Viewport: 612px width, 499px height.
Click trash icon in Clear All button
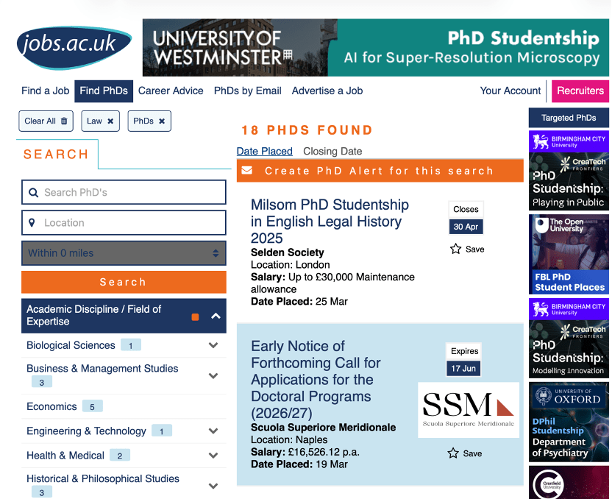pyautogui.click(x=64, y=121)
